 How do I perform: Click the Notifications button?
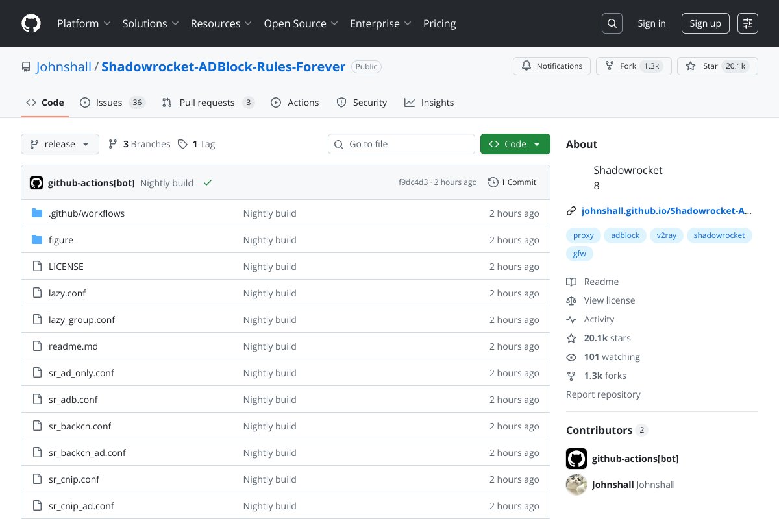pyautogui.click(x=552, y=66)
